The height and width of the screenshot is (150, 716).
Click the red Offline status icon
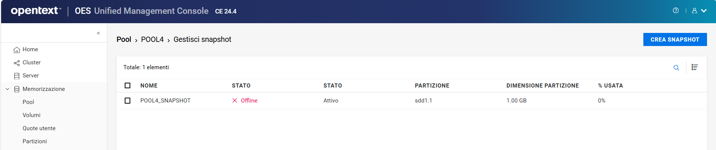(x=235, y=101)
